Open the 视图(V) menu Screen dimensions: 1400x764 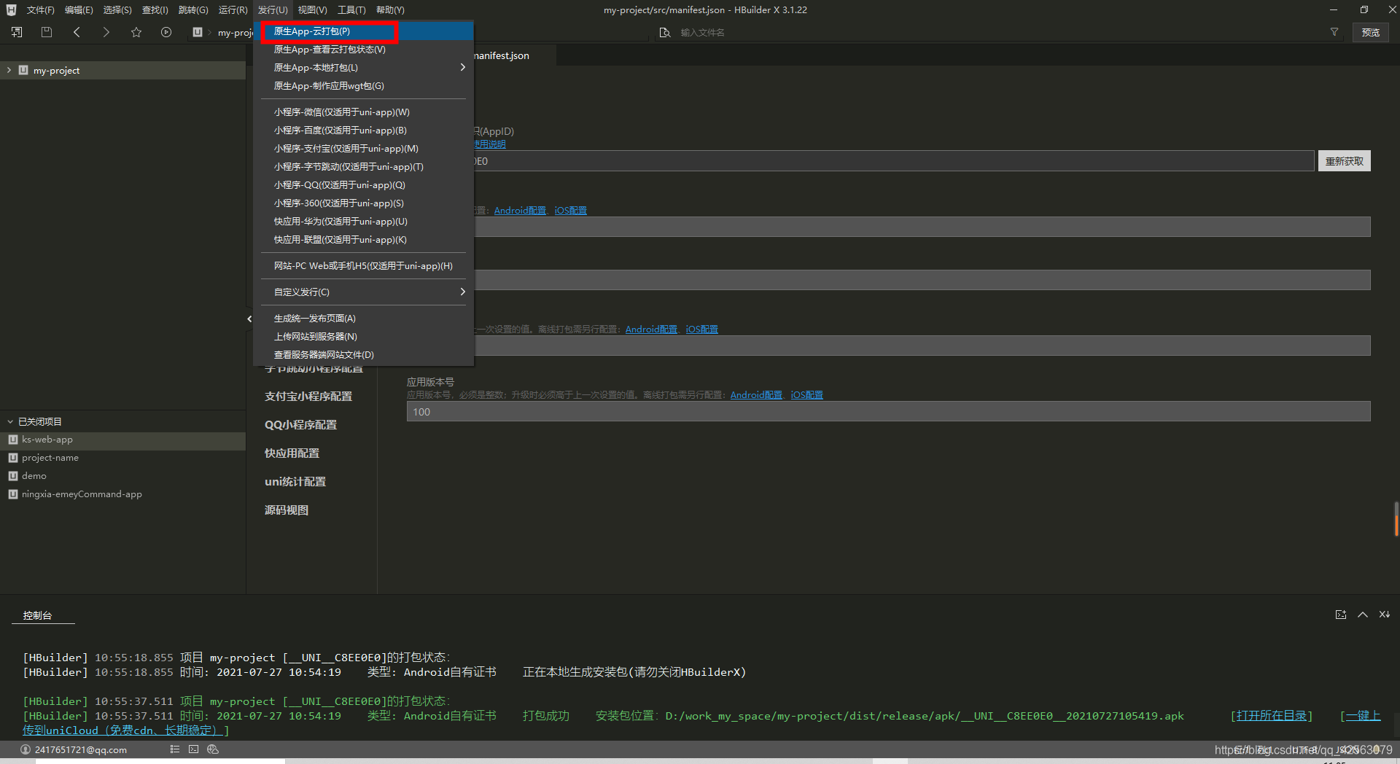tap(312, 10)
